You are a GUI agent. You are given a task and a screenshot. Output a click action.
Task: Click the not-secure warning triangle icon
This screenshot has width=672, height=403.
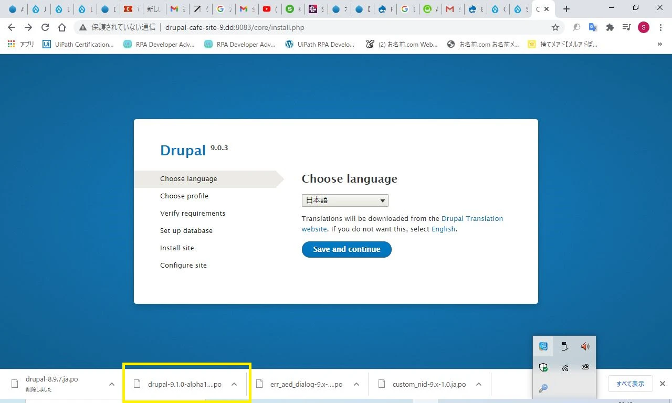[83, 27]
